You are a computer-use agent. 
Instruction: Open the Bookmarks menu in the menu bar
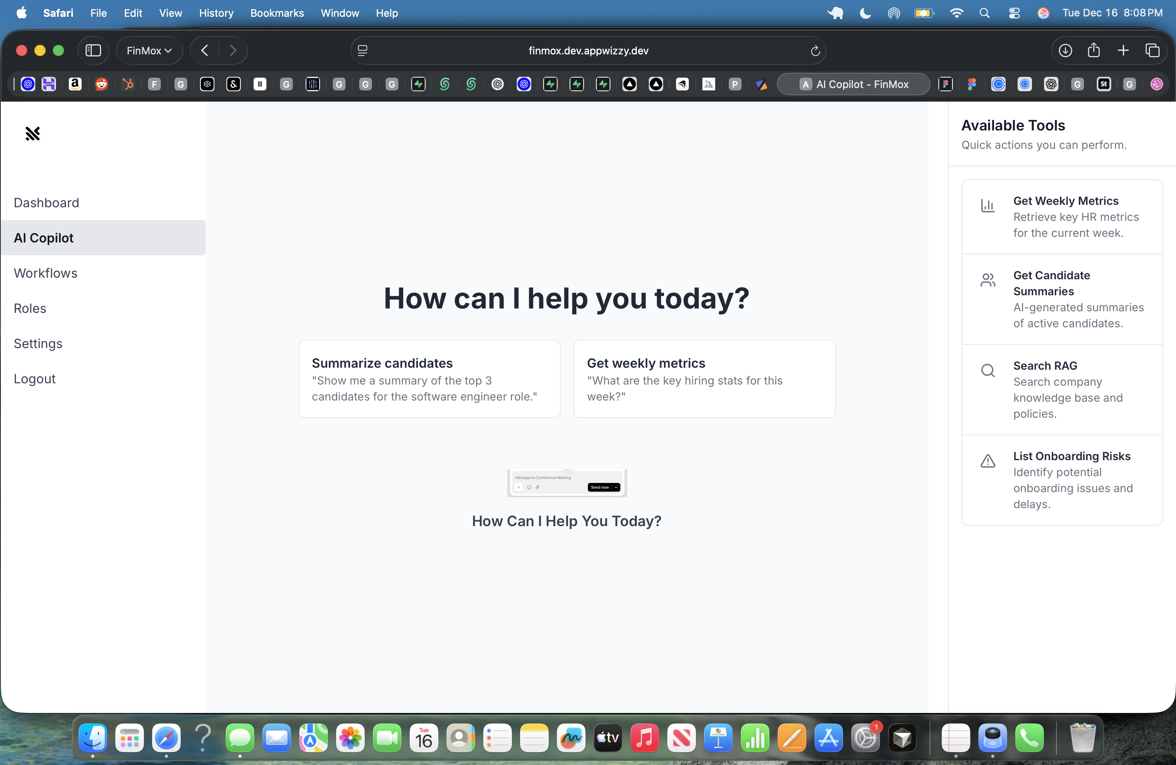[x=277, y=13]
